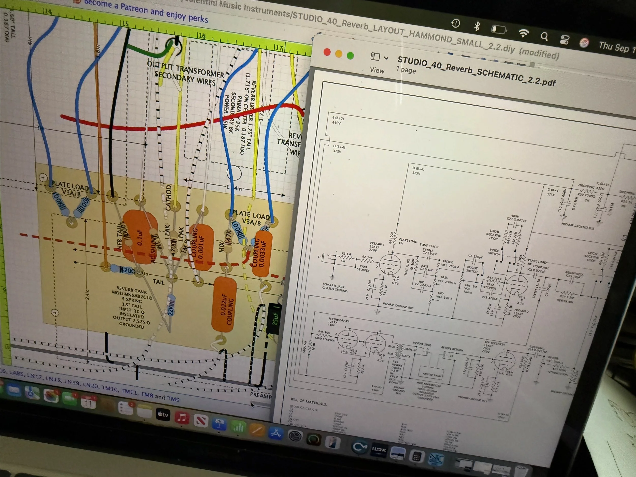Click the menu bar date Thu Sep
The height and width of the screenshot is (477, 636).
pyautogui.click(x=617, y=47)
